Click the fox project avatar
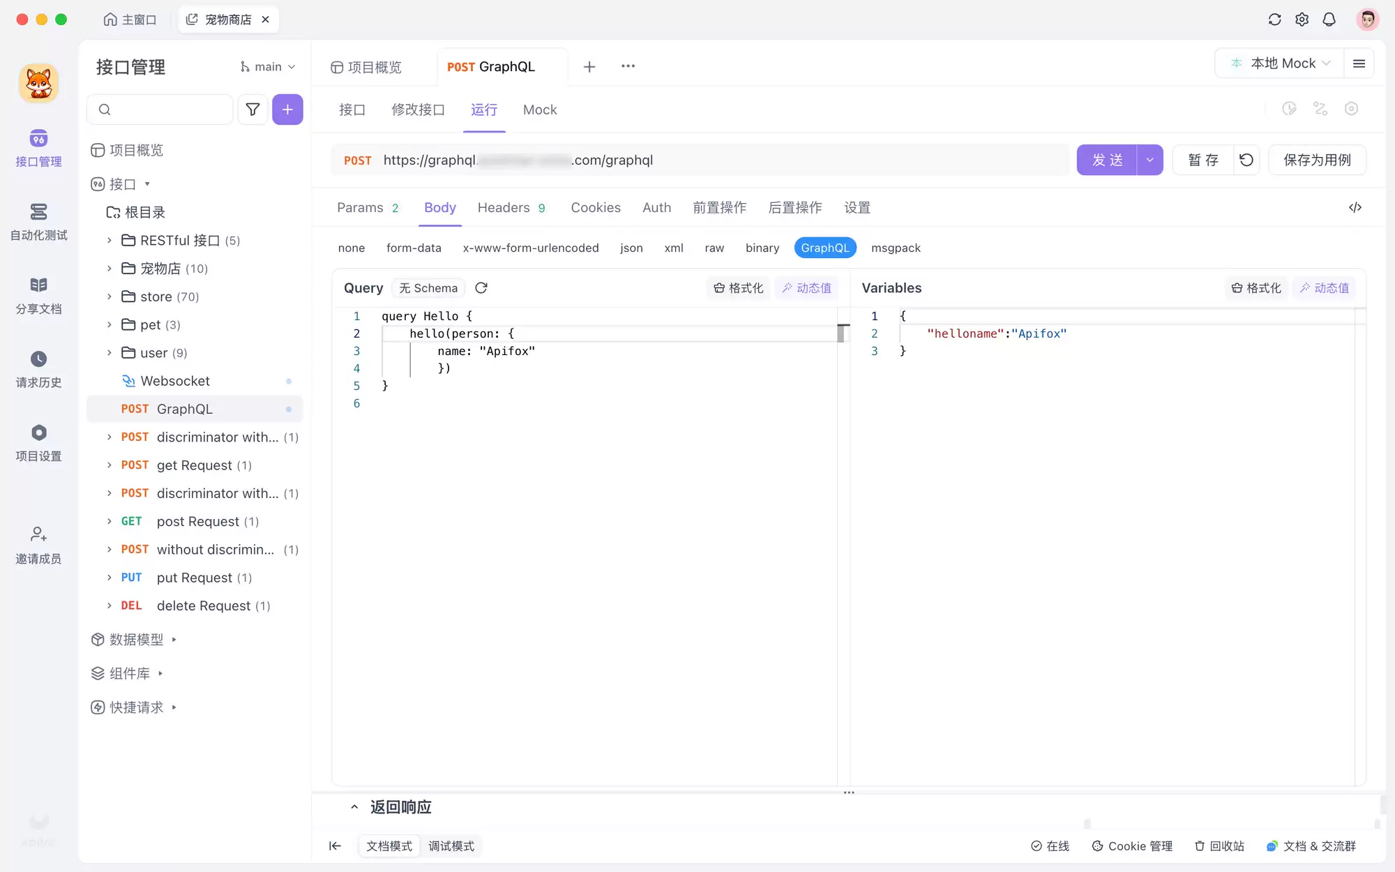The width and height of the screenshot is (1395, 872). [38, 83]
